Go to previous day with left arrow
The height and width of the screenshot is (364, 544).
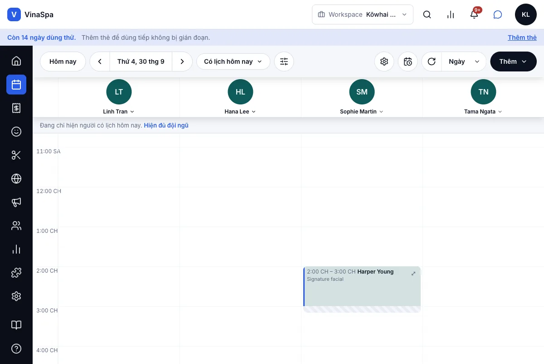[x=100, y=61]
